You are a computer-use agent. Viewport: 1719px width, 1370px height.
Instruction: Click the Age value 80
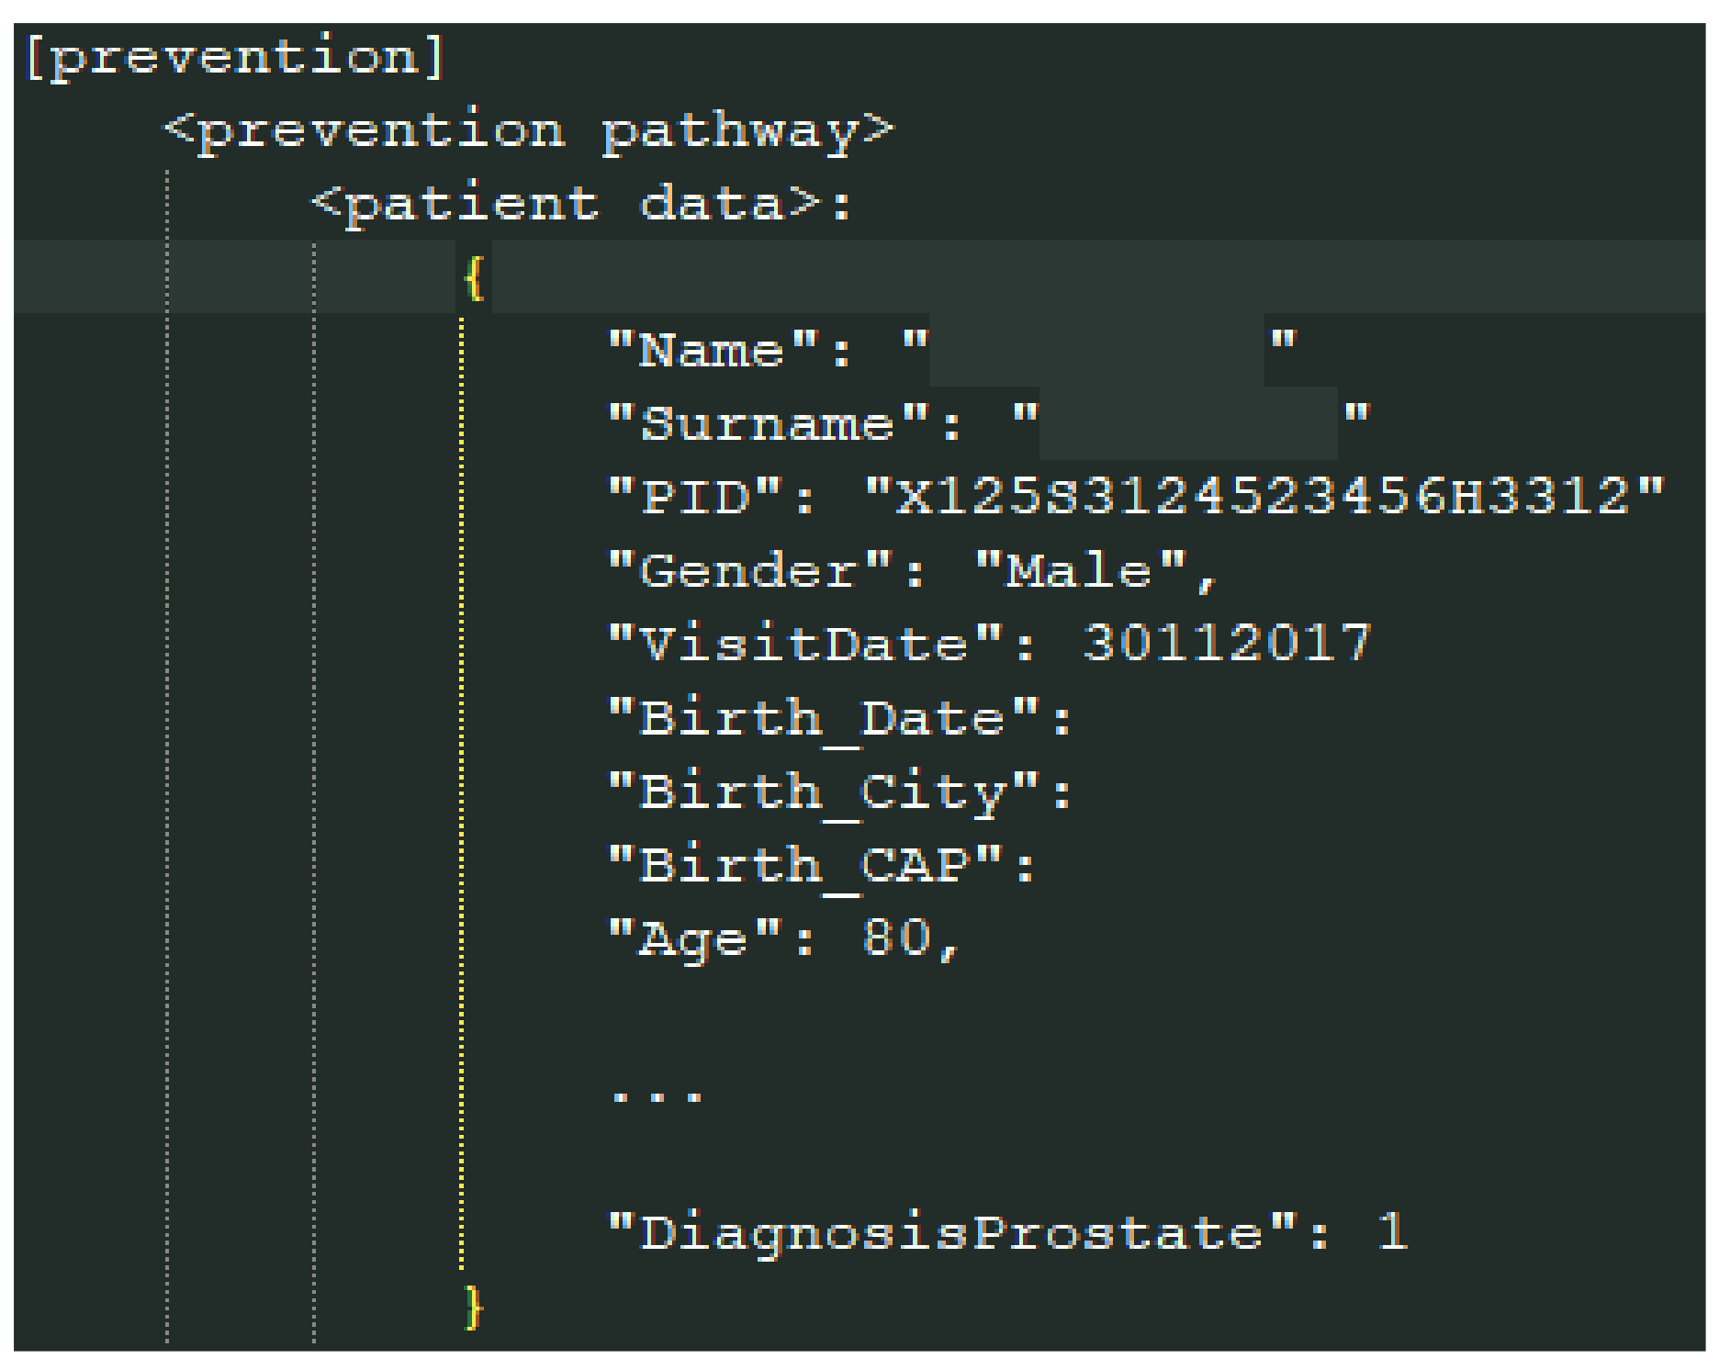pyautogui.click(x=896, y=938)
